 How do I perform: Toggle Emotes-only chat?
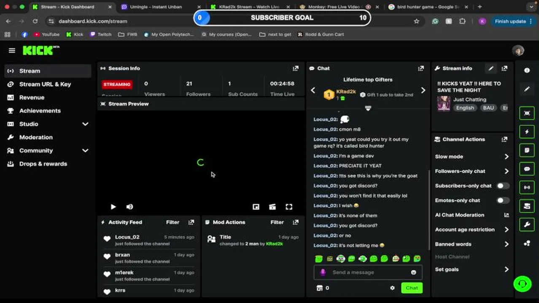pos(502,200)
